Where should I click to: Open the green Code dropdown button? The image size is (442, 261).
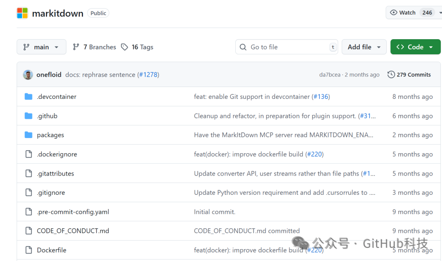[415, 47]
